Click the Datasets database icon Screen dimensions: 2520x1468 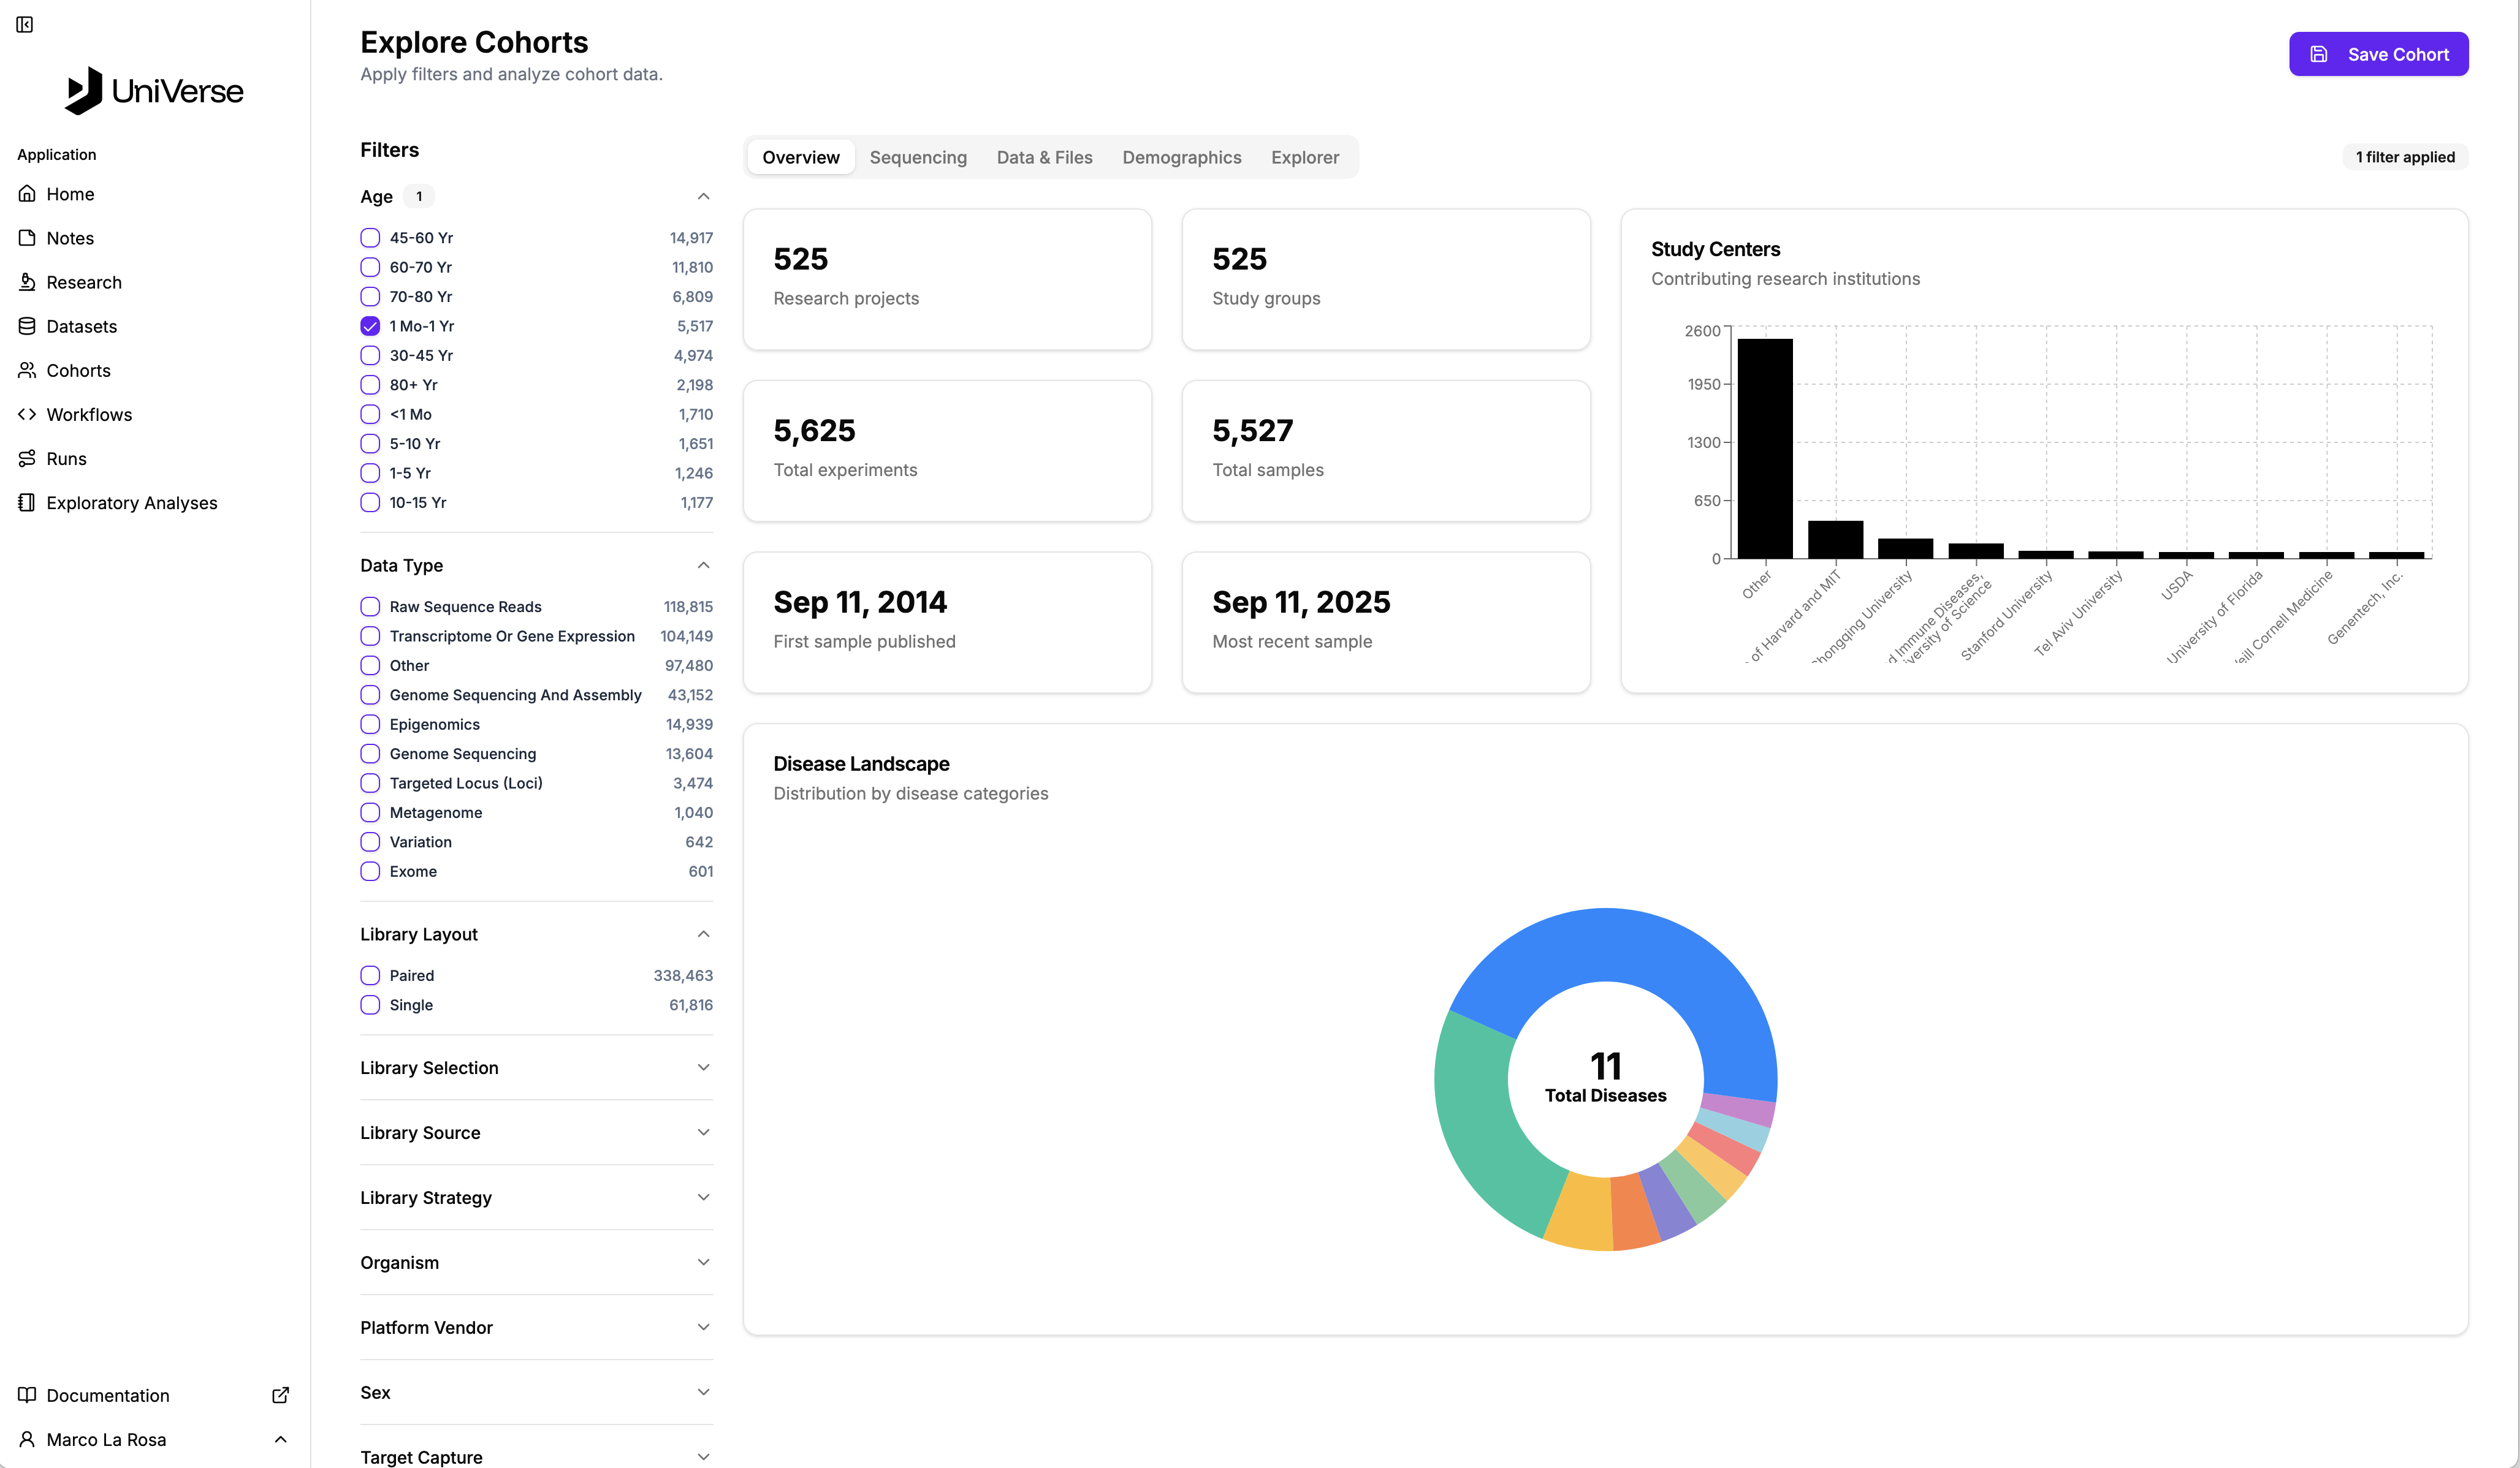(x=27, y=326)
